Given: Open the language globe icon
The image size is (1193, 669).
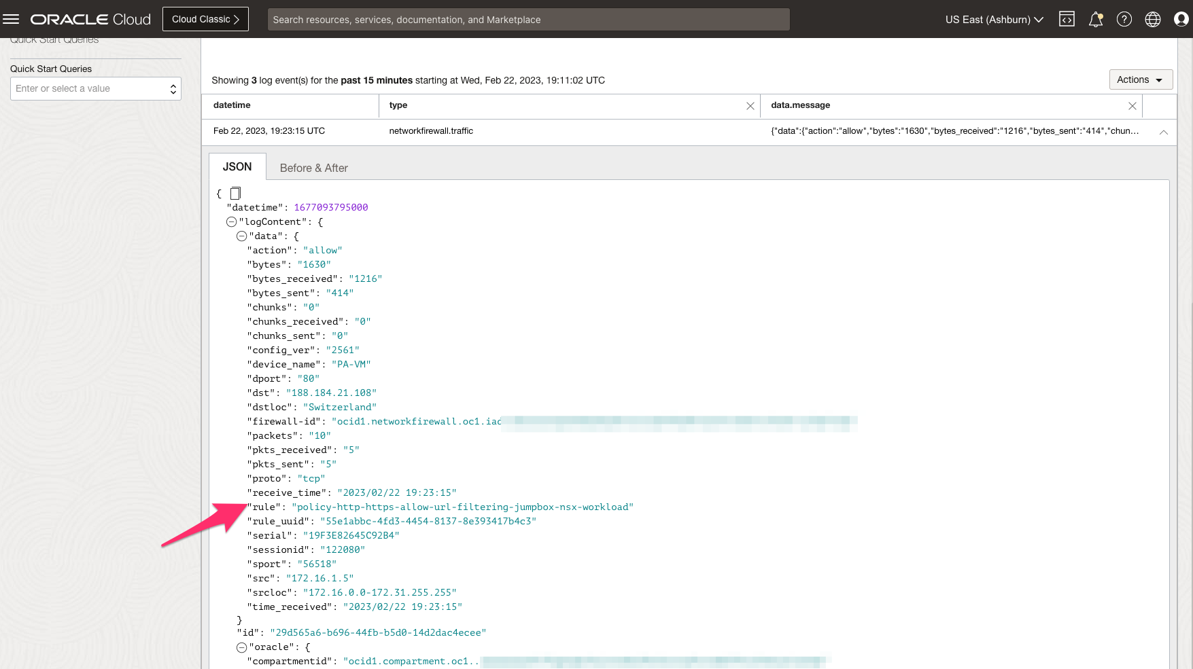Looking at the screenshot, I should tap(1152, 18).
